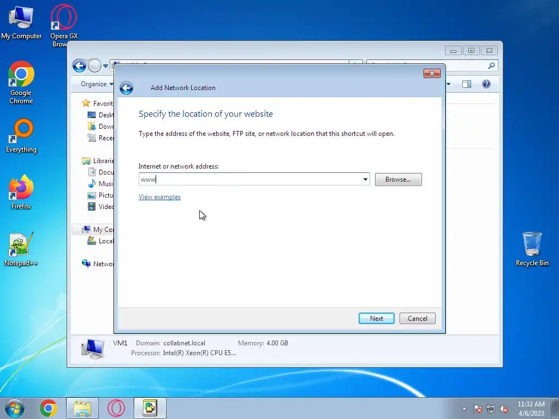Image resolution: width=559 pixels, height=419 pixels.
Task: Open the Organize menu in Explorer
Action: click(x=97, y=84)
